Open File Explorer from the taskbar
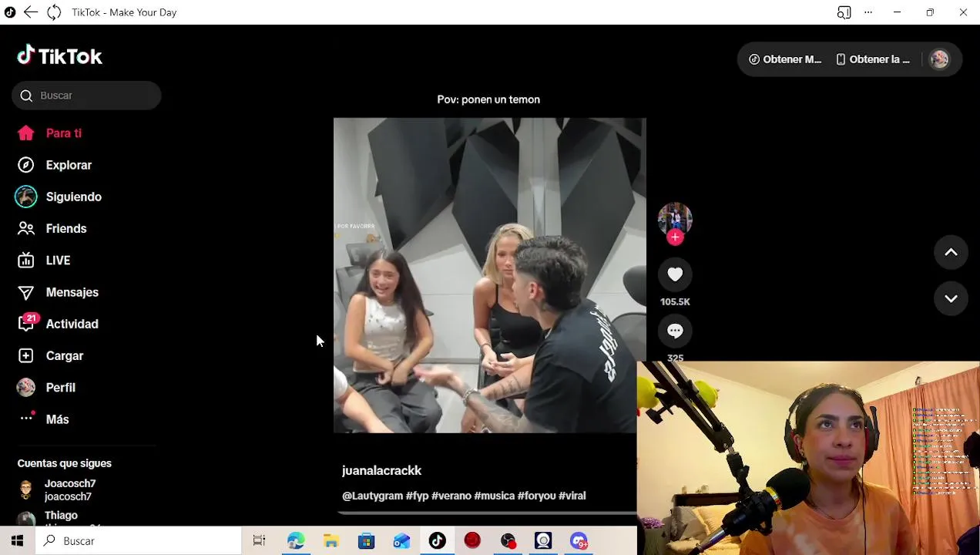980x555 pixels. click(331, 541)
